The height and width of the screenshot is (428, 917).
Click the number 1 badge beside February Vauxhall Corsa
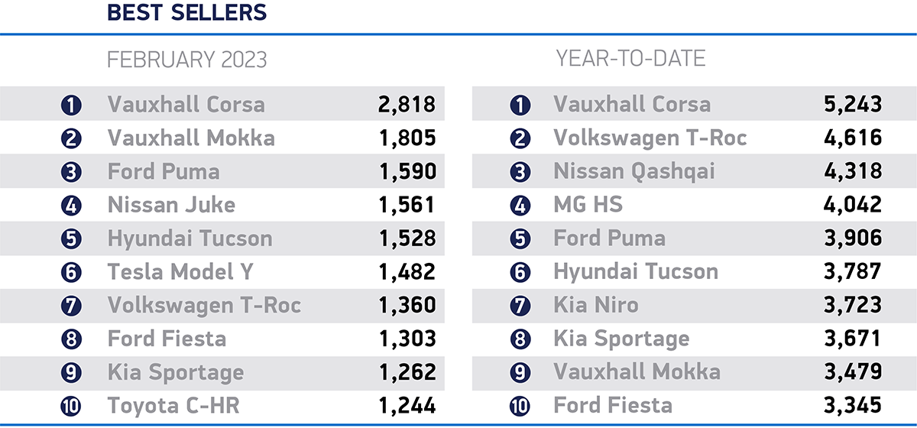[71, 105]
